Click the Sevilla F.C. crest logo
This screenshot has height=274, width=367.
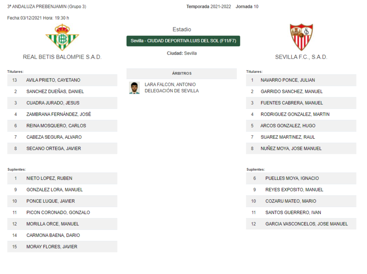301,37
